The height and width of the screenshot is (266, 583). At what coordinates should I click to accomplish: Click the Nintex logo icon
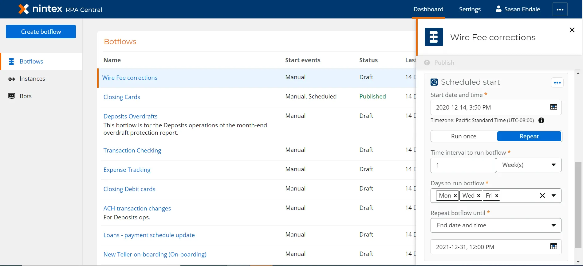click(24, 9)
